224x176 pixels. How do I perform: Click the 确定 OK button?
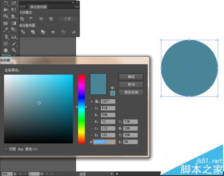[131, 77]
